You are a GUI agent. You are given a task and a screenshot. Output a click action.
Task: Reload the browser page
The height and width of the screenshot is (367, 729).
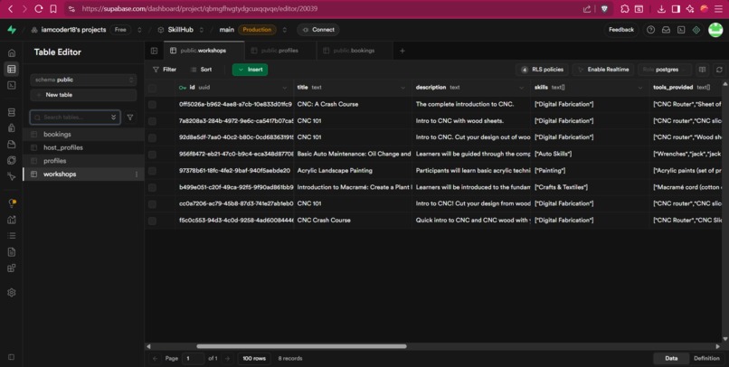click(x=39, y=9)
